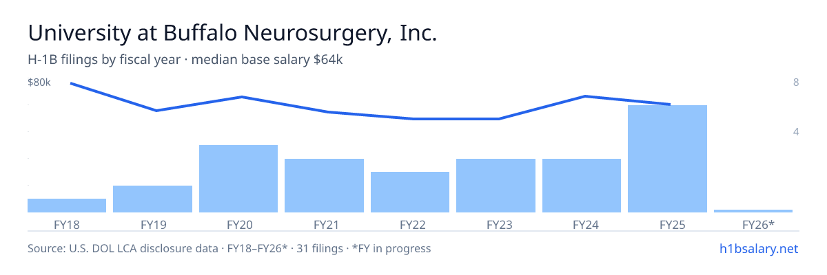Open the h1bsalary.net link
The width and height of the screenshot is (827, 275).
[x=758, y=248]
